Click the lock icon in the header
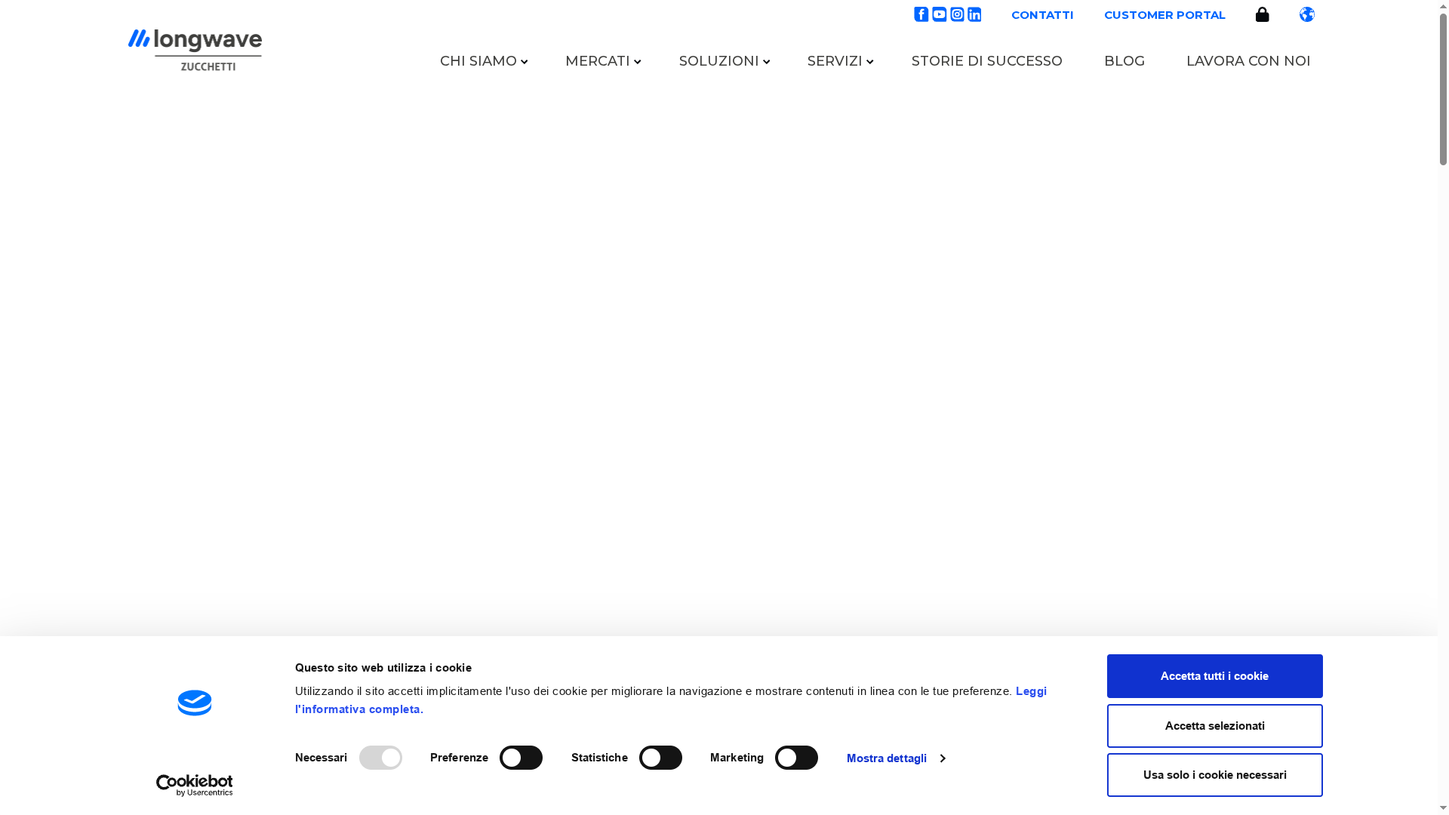The image size is (1449, 815). coord(1262,14)
